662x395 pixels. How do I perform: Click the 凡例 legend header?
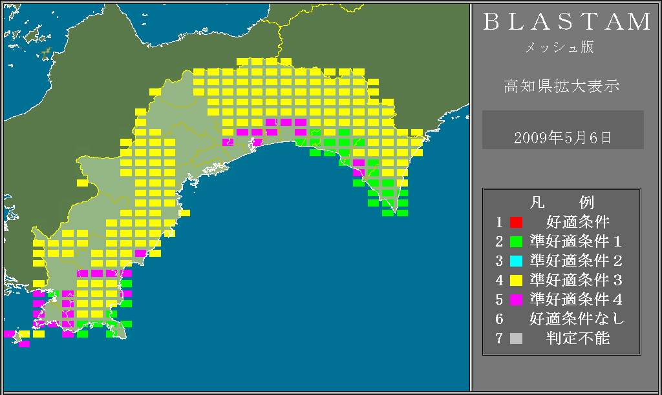point(562,203)
